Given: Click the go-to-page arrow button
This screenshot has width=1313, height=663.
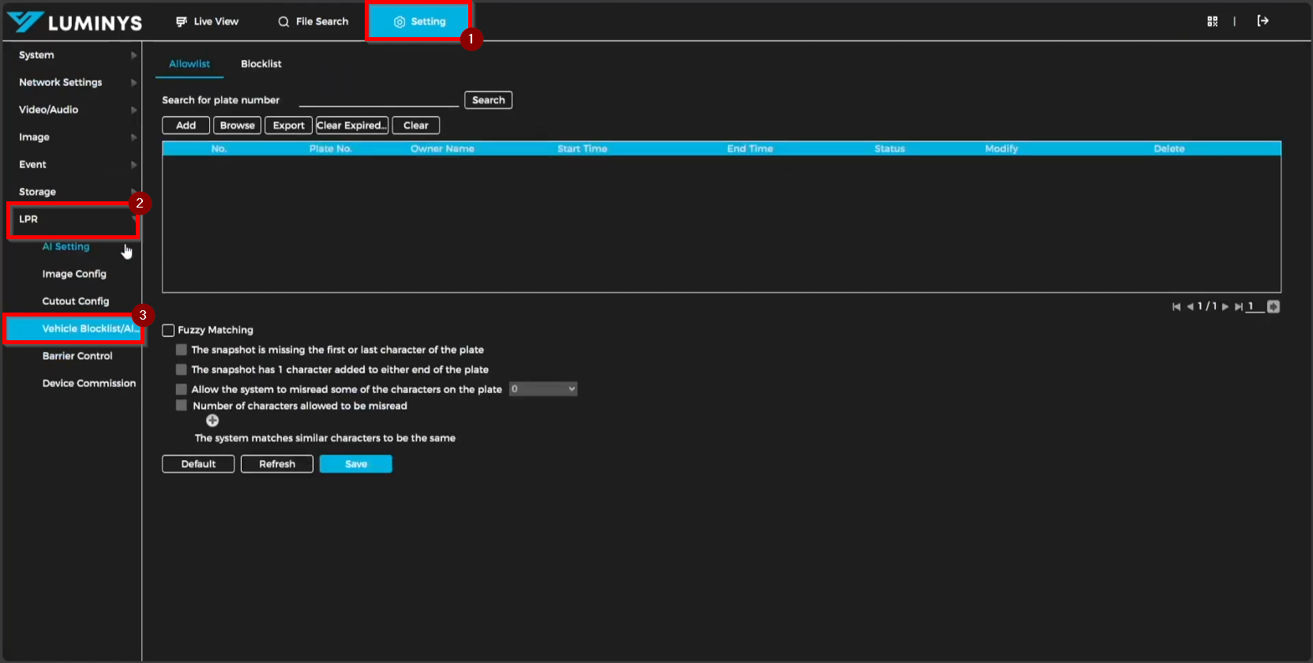Looking at the screenshot, I should click(x=1273, y=307).
